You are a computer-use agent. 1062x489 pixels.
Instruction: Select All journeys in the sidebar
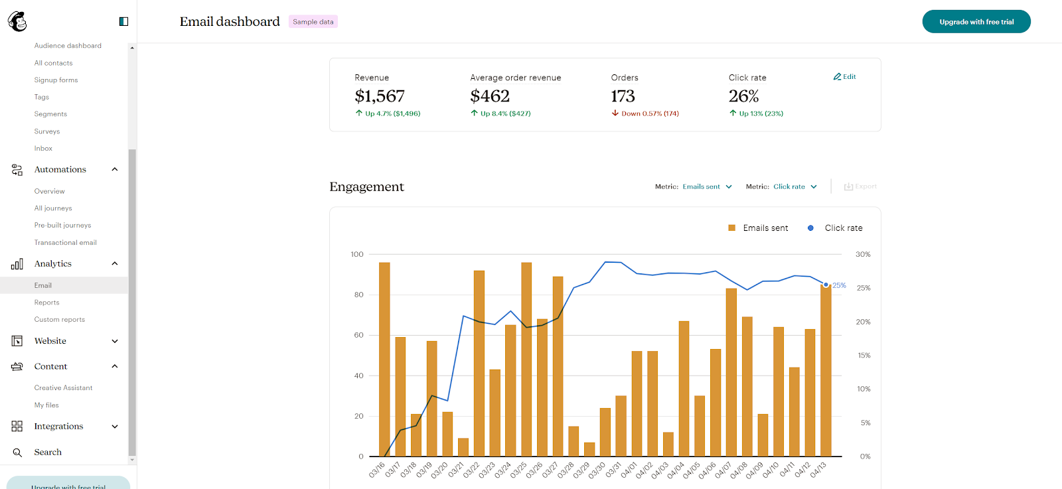tap(53, 208)
